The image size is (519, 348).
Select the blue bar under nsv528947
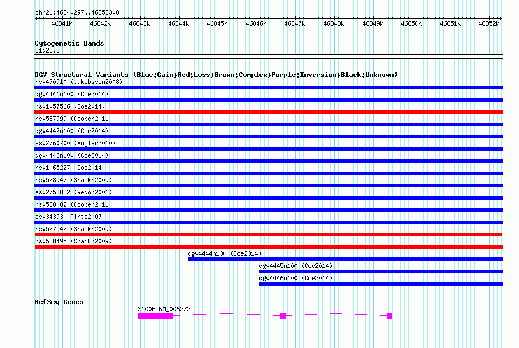[268, 186]
